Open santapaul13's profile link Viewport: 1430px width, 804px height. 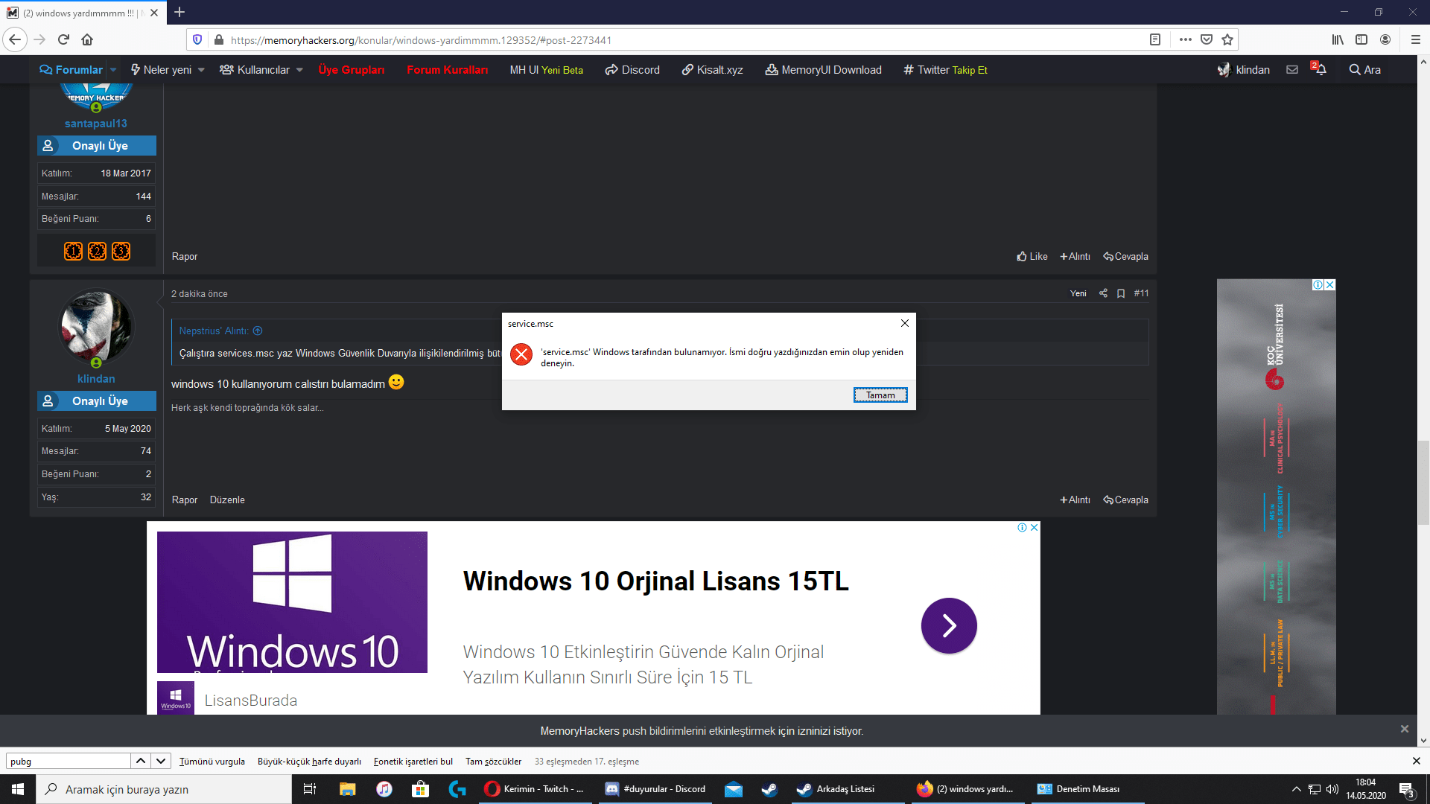pyautogui.click(x=96, y=124)
